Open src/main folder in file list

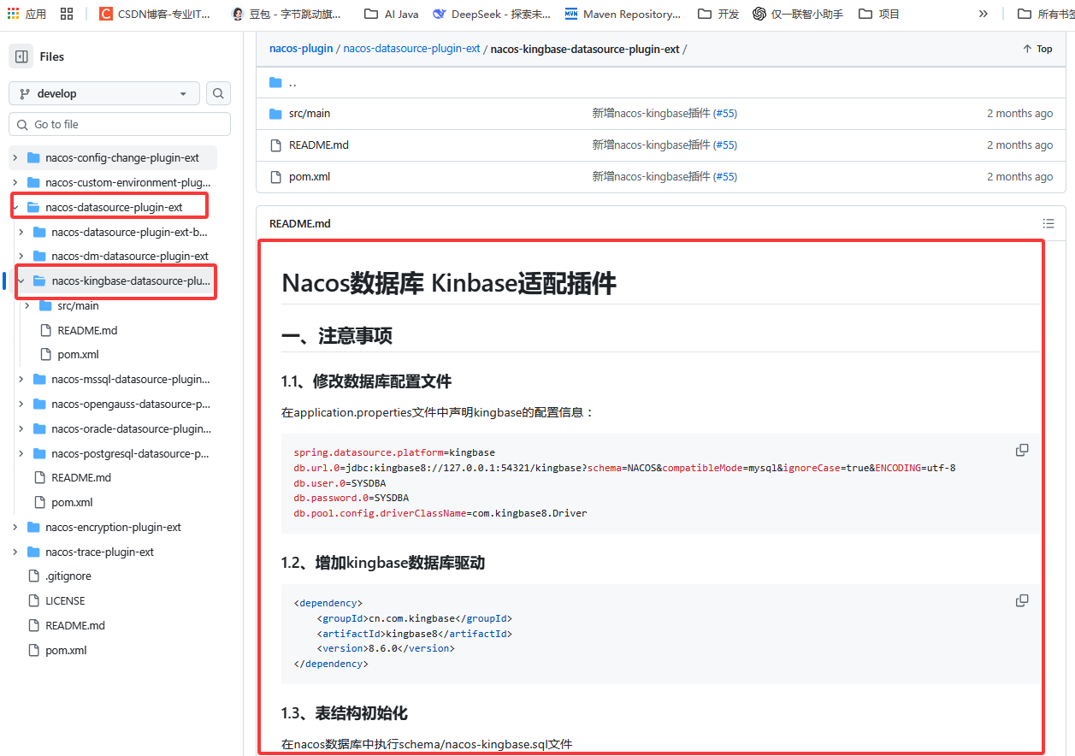click(x=310, y=113)
